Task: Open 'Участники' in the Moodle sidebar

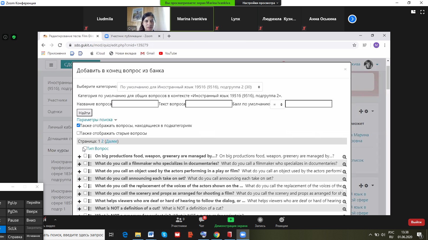Action: coord(57,100)
